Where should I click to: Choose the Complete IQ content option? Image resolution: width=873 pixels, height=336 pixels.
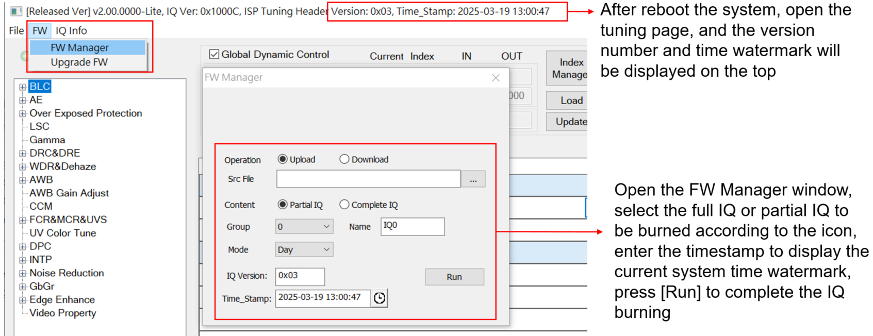click(344, 205)
